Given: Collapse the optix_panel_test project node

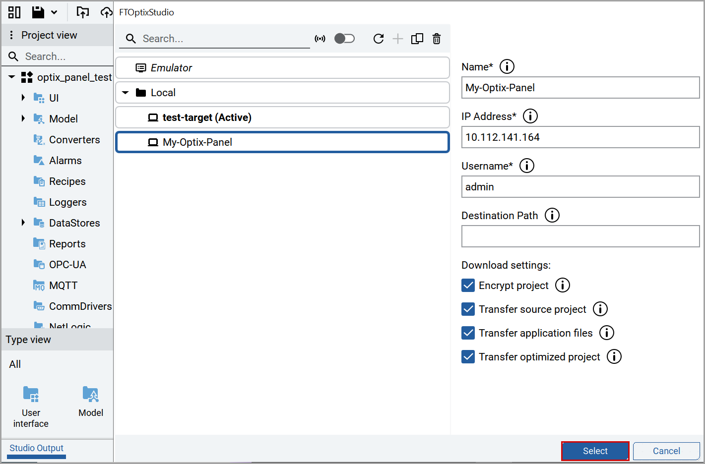Looking at the screenshot, I should [11, 77].
